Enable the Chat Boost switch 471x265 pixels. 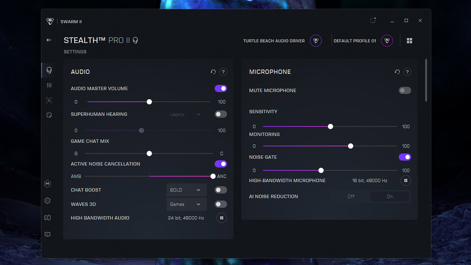(221, 190)
